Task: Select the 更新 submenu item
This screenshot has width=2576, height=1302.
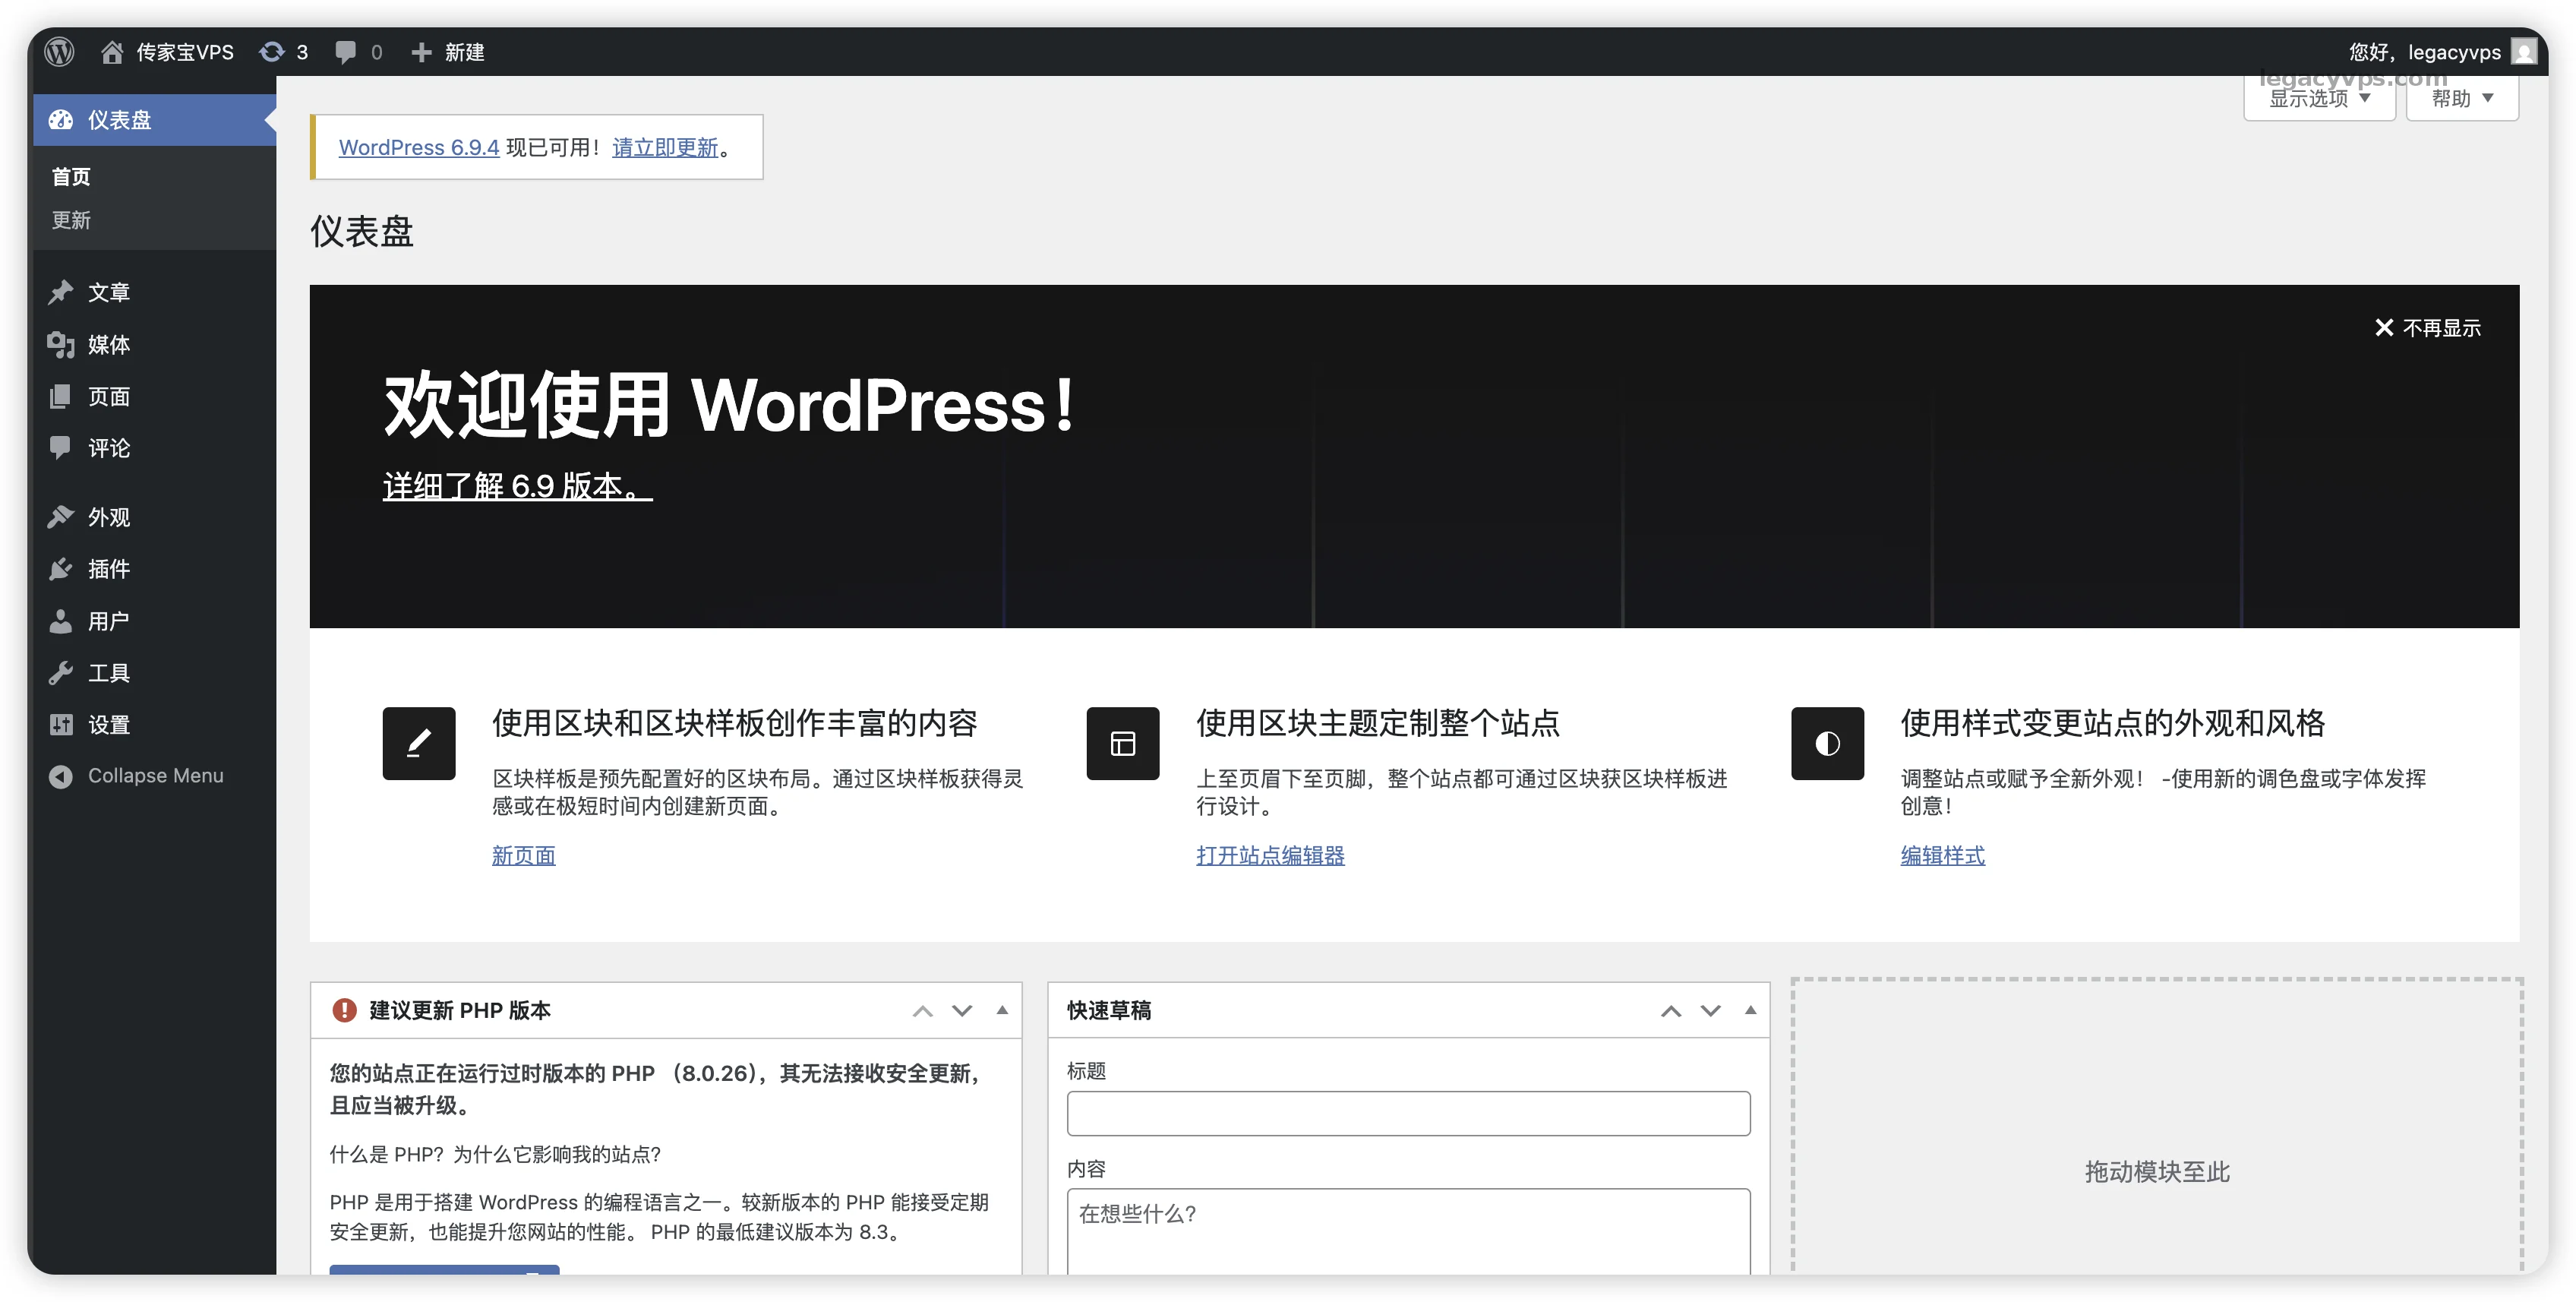Action: [x=71, y=220]
